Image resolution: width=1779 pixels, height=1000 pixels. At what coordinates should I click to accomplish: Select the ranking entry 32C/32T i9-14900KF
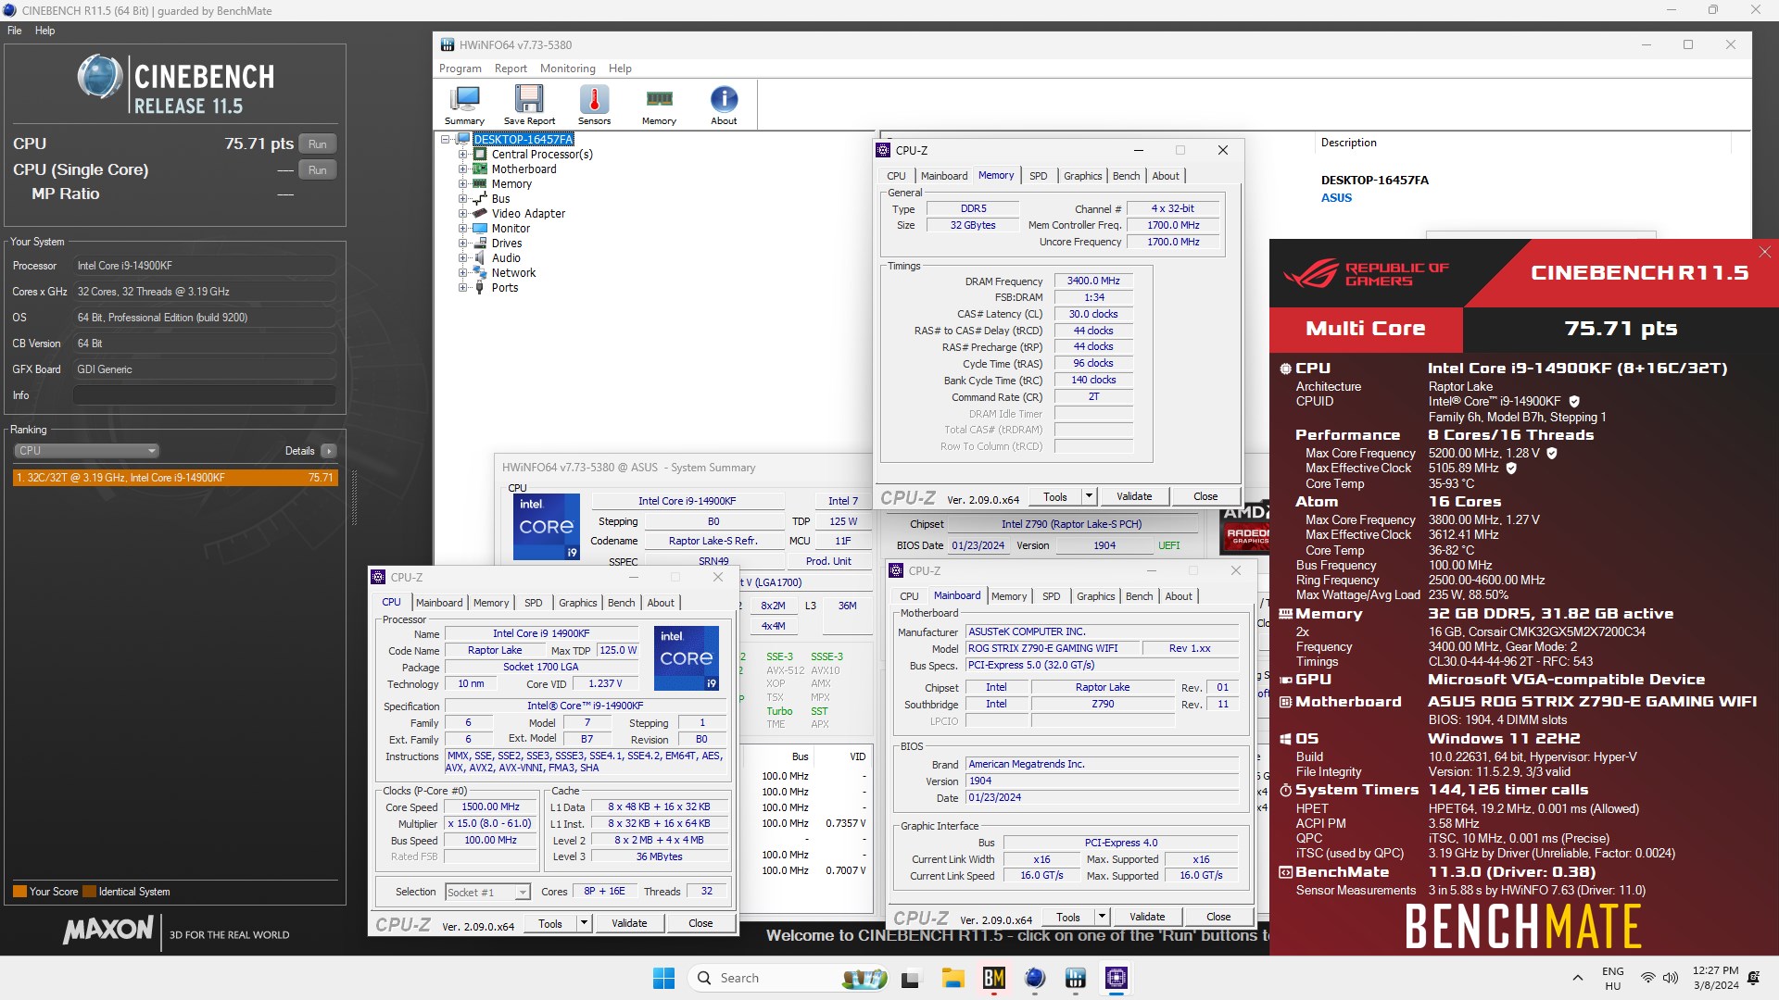click(175, 478)
